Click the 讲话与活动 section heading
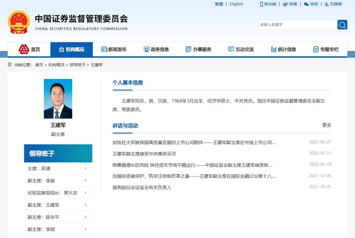This screenshot has width=355, height=238. click(x=125, y=126)
